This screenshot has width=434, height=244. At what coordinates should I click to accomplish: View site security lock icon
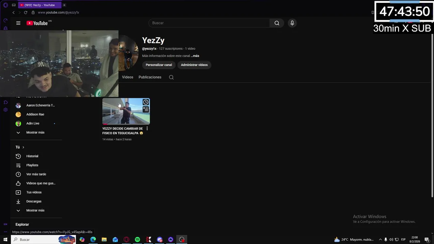click(x=33, y=13)
